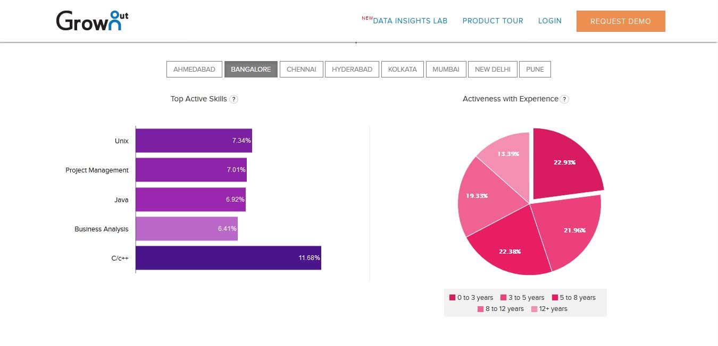This screenshot has width=718, height=346.
Task: Click the 8 to 12 years legend swatch
Action: 481,309
